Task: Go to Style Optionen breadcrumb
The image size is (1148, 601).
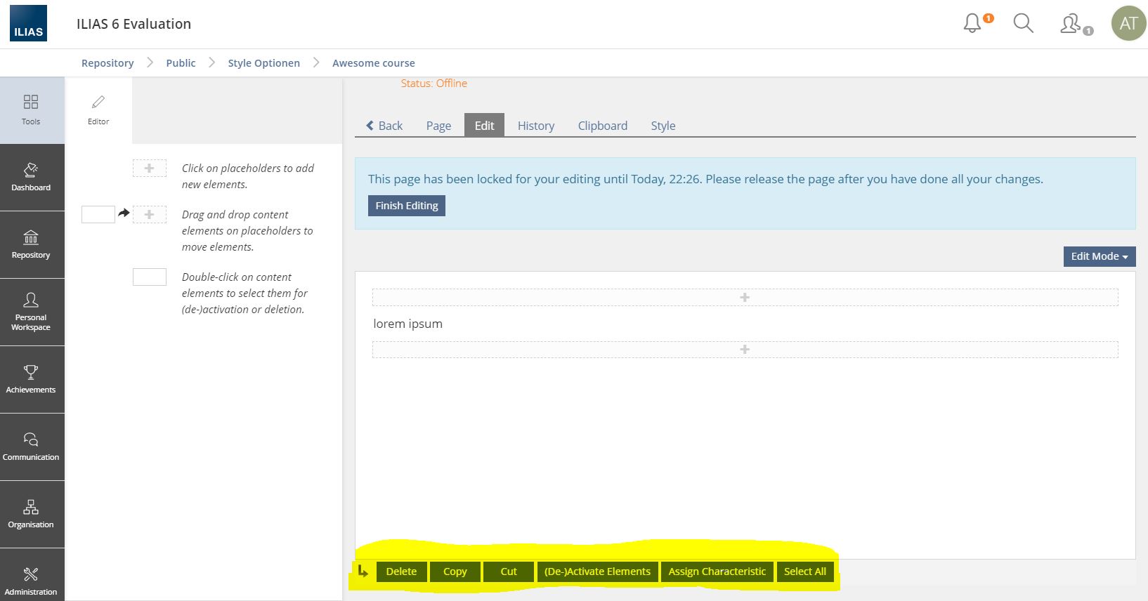Action: click(x=263, y=63)
